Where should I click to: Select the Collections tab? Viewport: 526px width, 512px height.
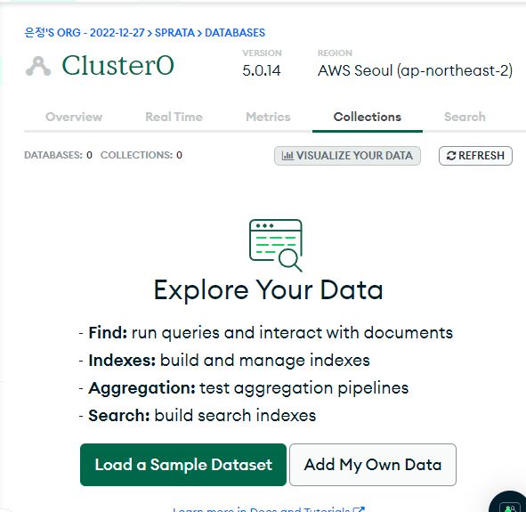tap(368, 117)
